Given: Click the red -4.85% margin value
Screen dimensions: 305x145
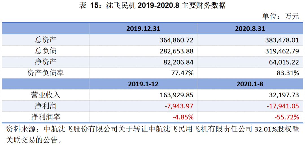Looking at the screenshot, I should coord(182,117).
